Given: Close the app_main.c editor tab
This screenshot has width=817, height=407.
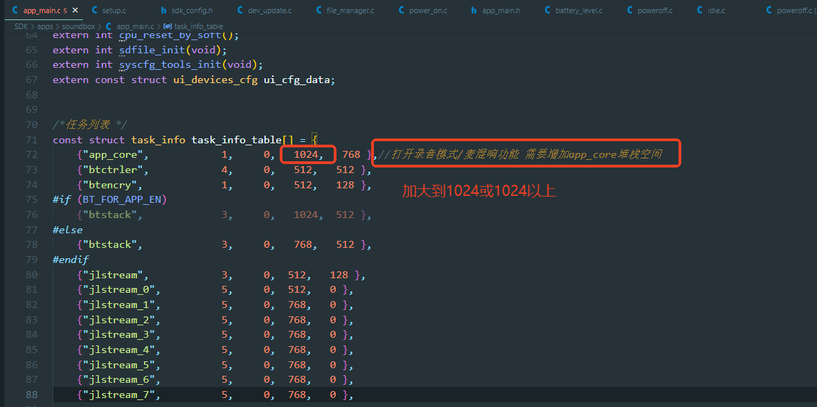Looking at the screenshot, I should point(75,10).
